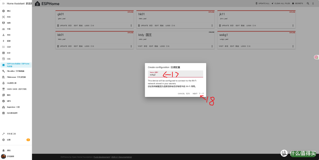Click NEXT in Create configuration dialog
The image size is (319, 160).
click(198, 94)
